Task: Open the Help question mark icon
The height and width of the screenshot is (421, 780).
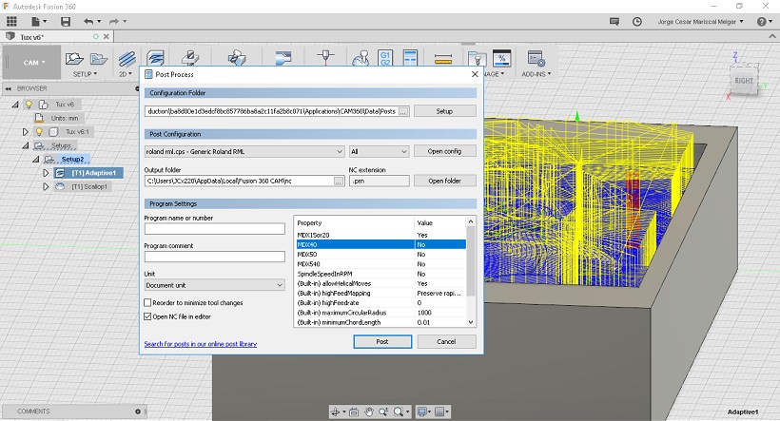Action: click(x=761, y=21)
